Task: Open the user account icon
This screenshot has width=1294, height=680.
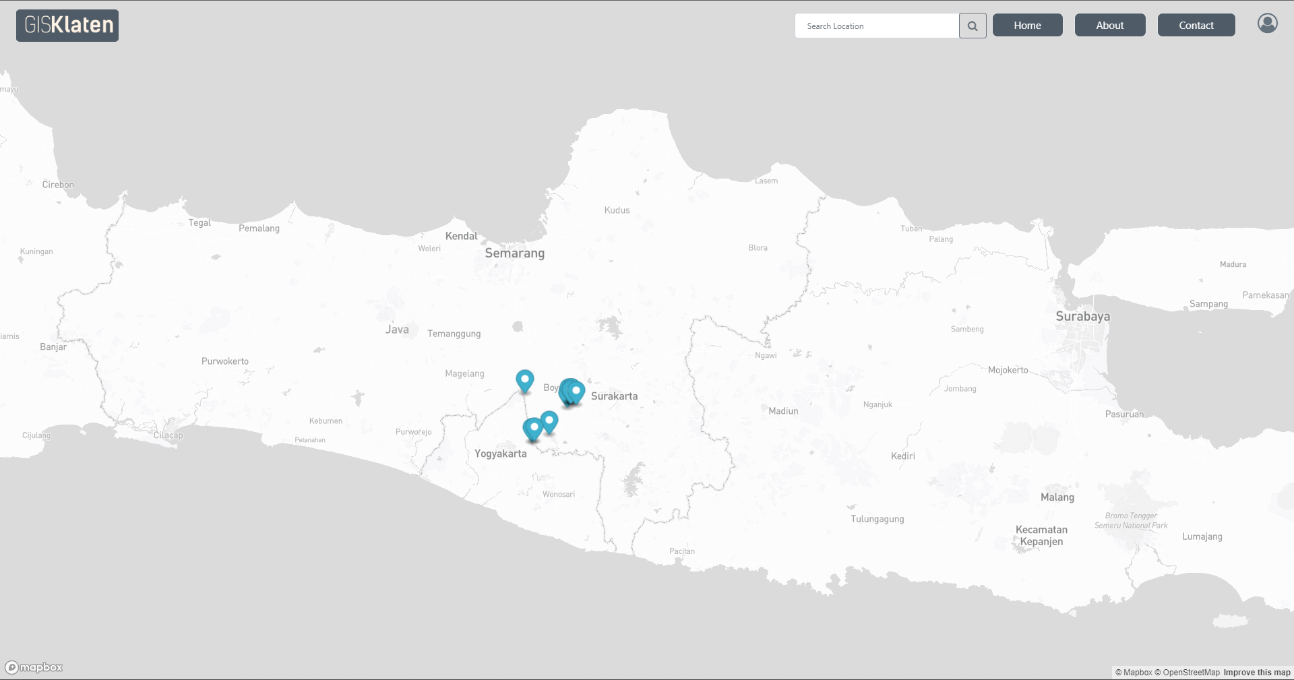Action: 1267,23
